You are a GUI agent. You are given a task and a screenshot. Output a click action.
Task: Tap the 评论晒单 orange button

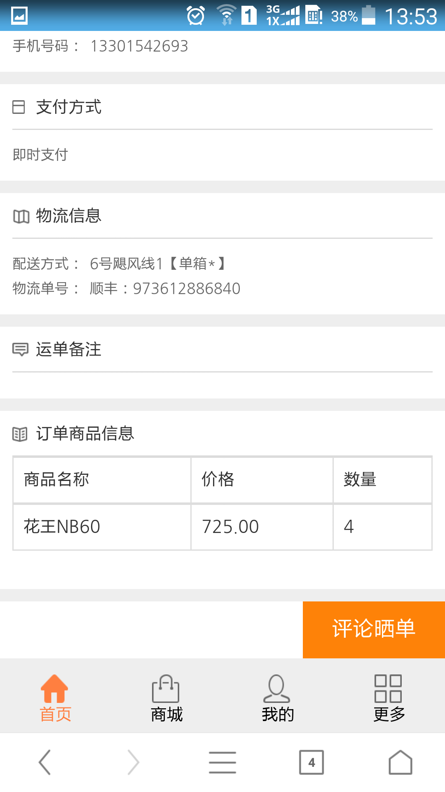[x=374, y=629]
